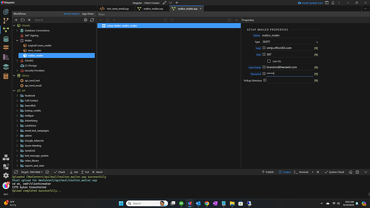The width and height of the screenshot is (370, 208).
Task: Click the refresh target icon in bottom bar
Action: [16, 172]
